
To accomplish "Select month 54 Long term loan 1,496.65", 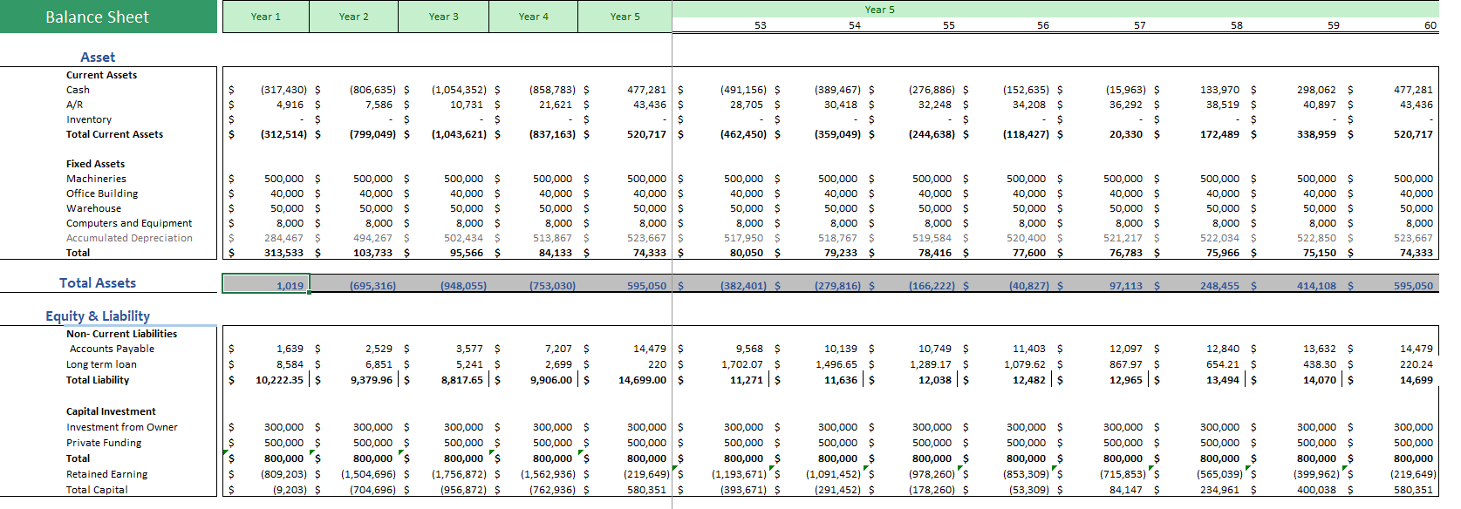I will (836, 364).
